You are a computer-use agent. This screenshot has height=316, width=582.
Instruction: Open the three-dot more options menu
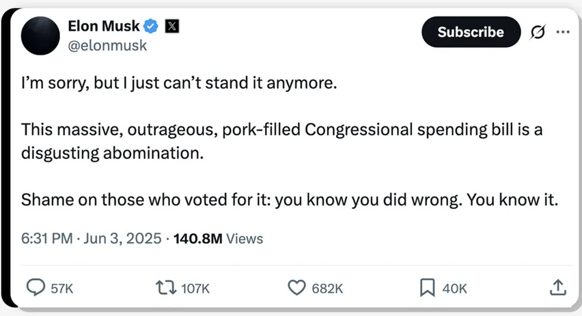[563, 32]
